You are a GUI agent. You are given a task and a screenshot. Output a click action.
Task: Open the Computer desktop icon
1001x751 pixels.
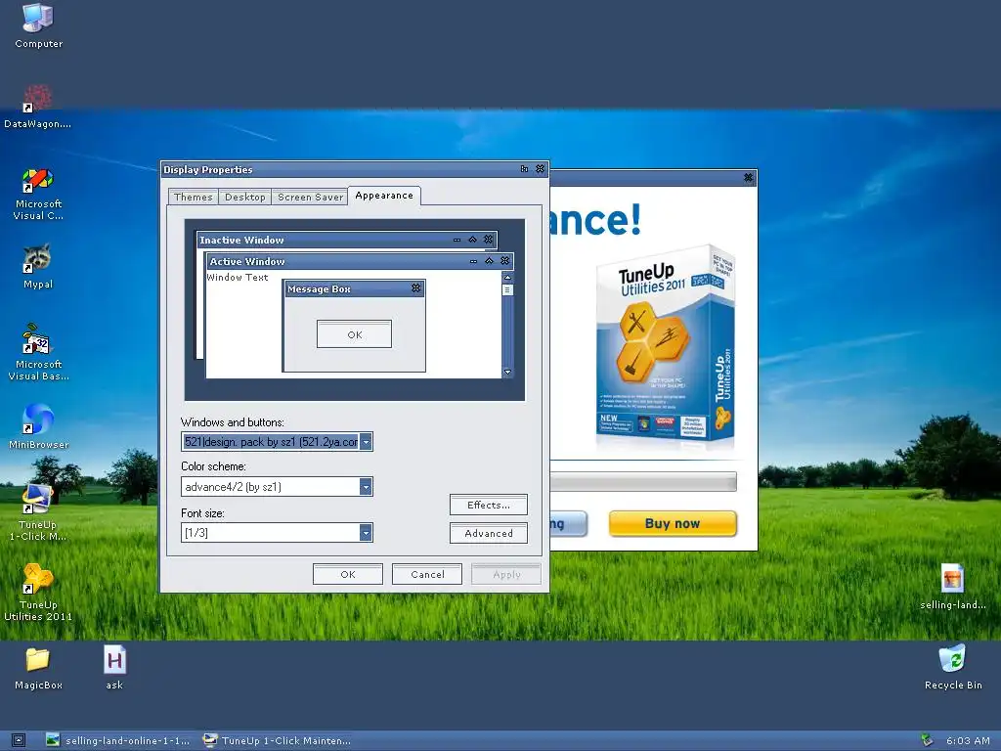38,25
